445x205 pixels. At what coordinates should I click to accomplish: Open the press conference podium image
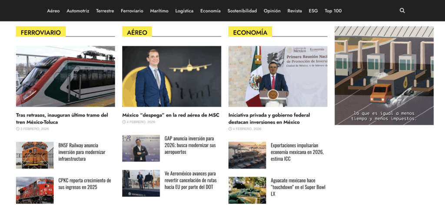[x=278, y=76]
